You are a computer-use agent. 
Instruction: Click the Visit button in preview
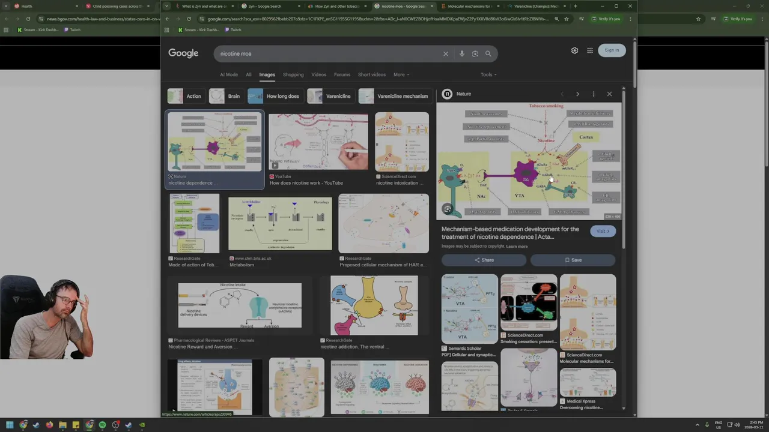pyautogui.click(x=603, y=231)
